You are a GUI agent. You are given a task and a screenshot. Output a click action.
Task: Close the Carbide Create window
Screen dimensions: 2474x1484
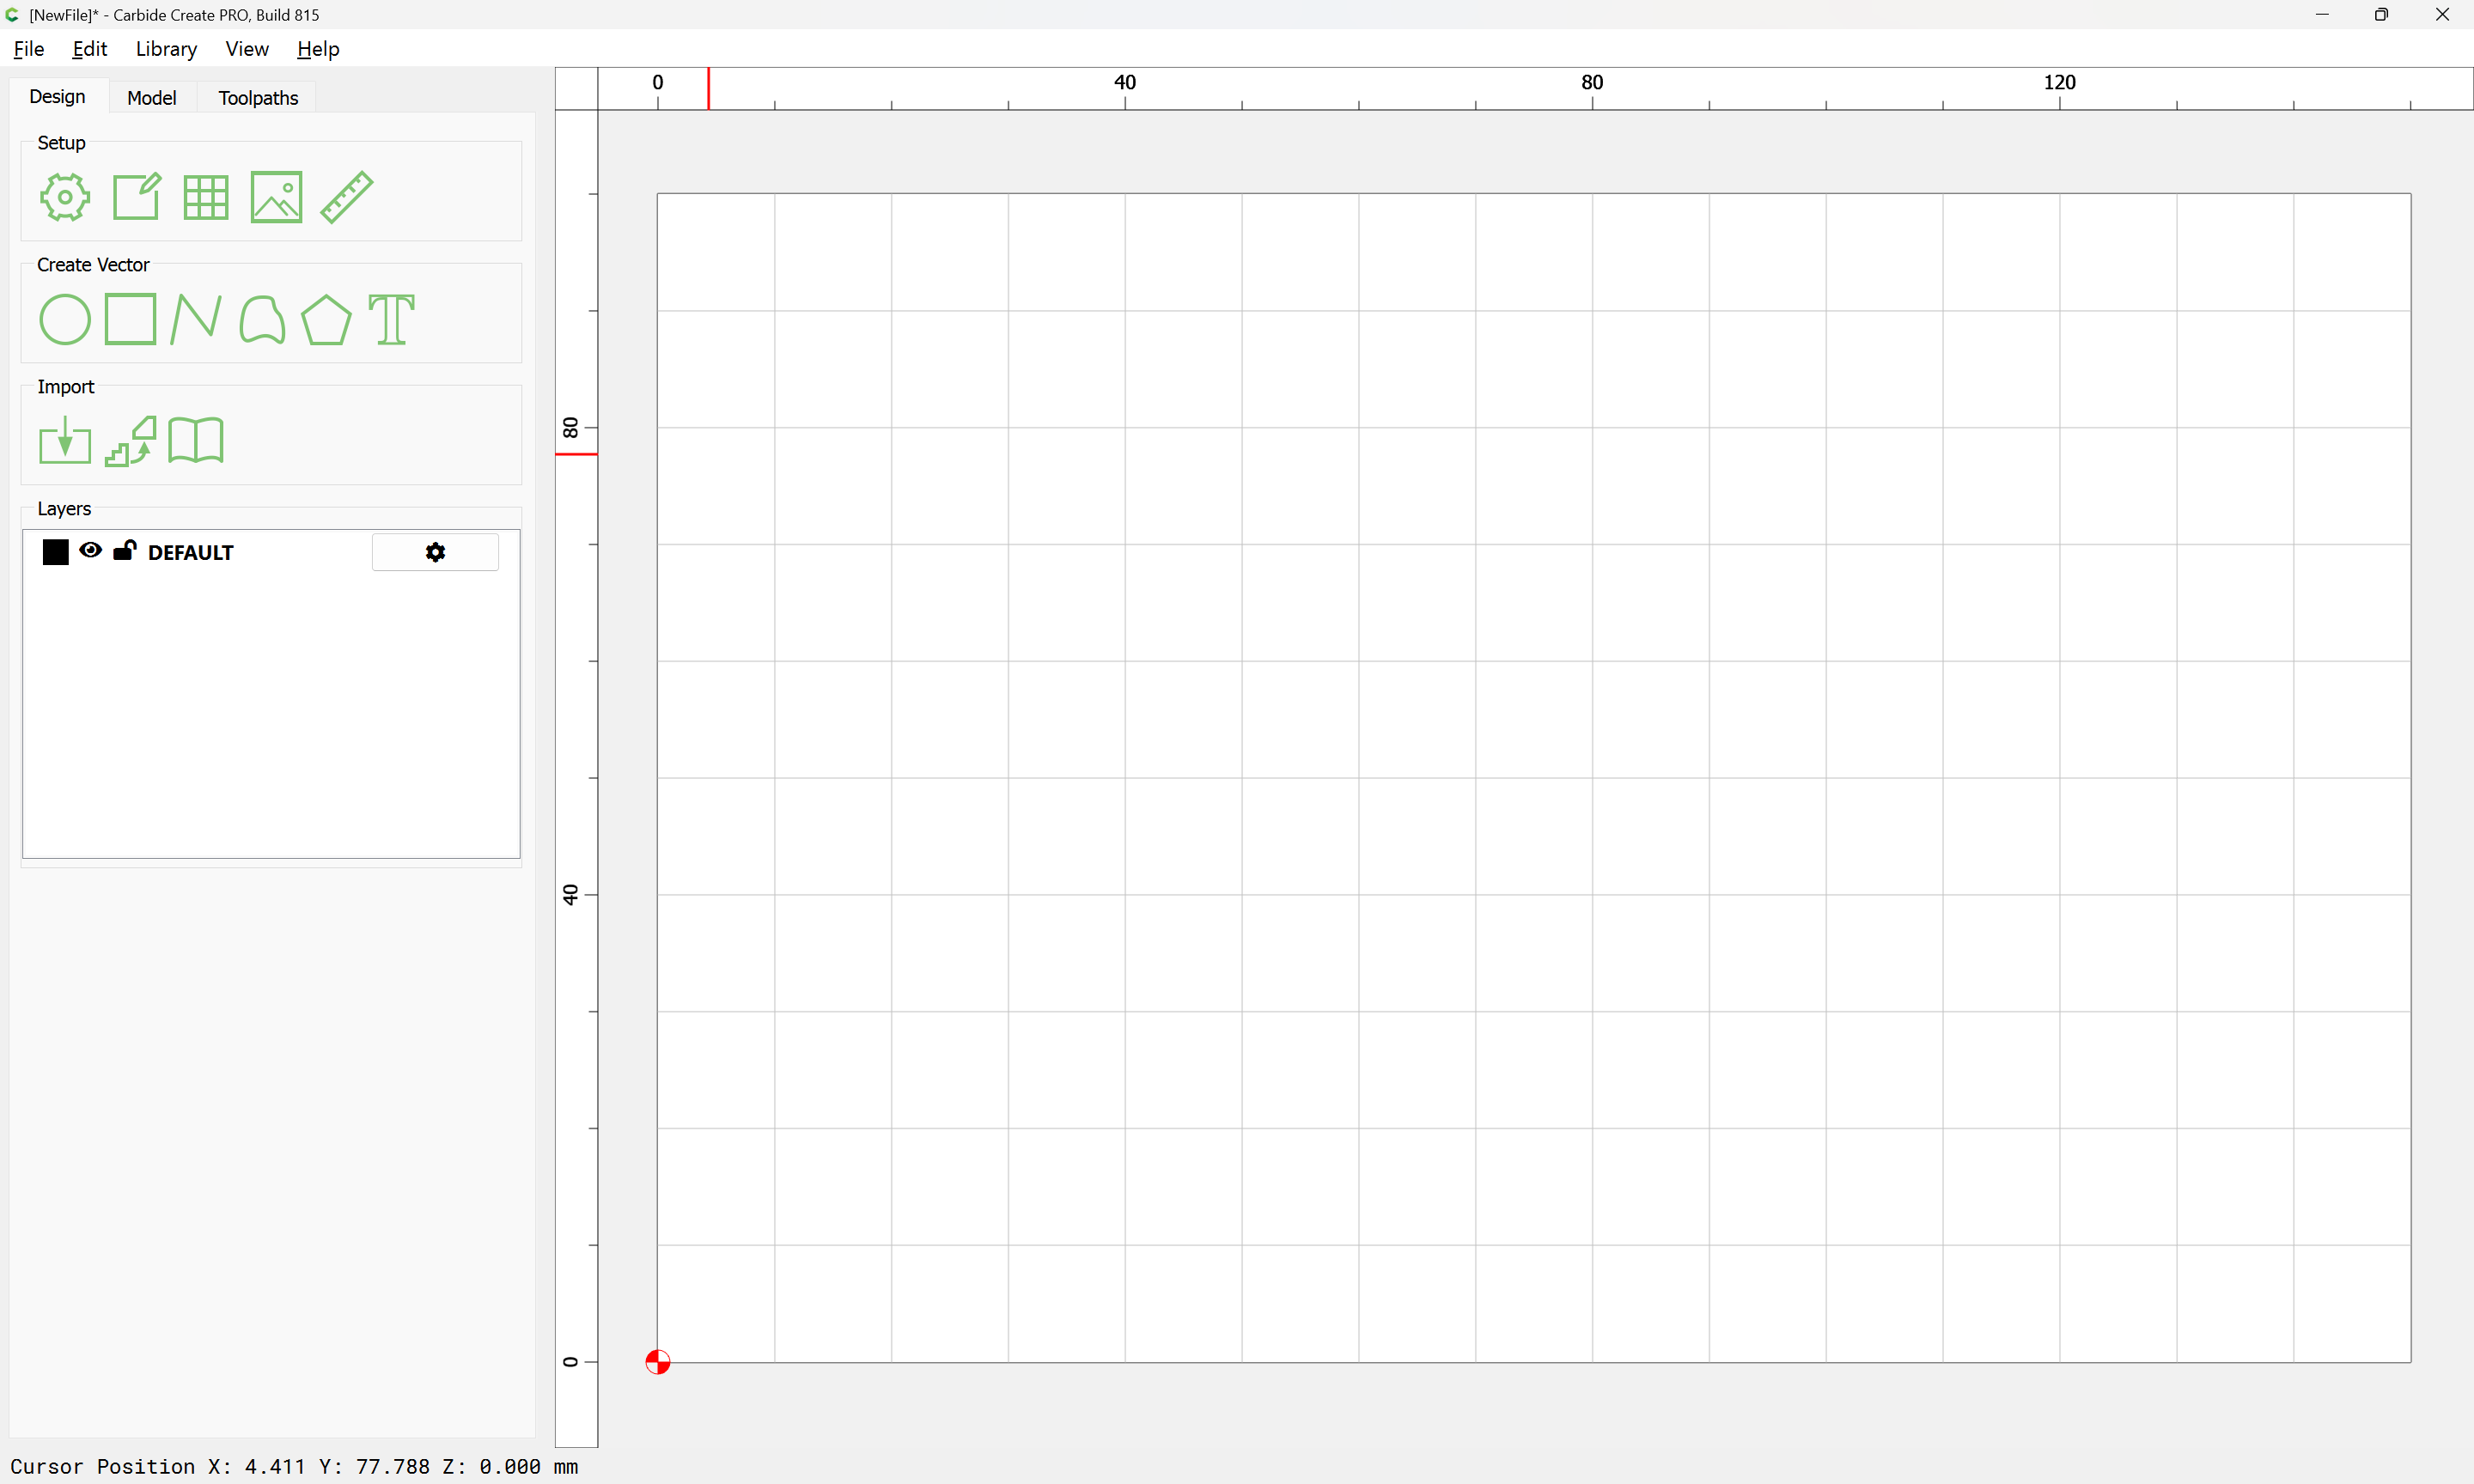[2442, 15]
